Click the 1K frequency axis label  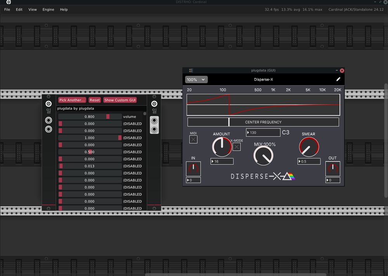[x=273, y=90]
